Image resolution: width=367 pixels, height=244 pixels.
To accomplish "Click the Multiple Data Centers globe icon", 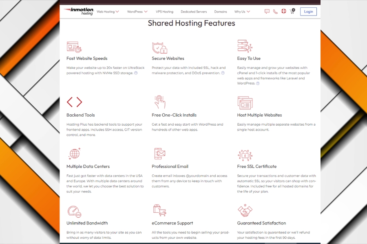I will click(x=75, y=153).
